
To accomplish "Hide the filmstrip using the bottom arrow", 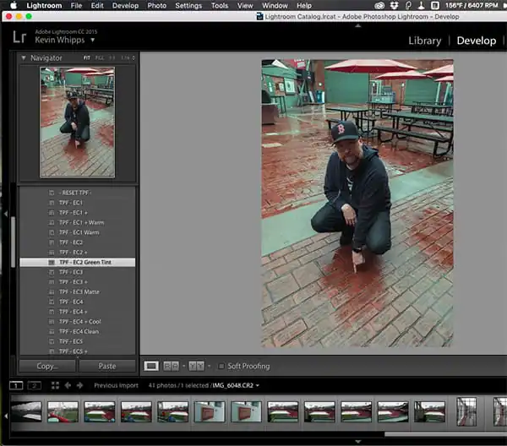I will pyautogui.click(x=358, y=442).
